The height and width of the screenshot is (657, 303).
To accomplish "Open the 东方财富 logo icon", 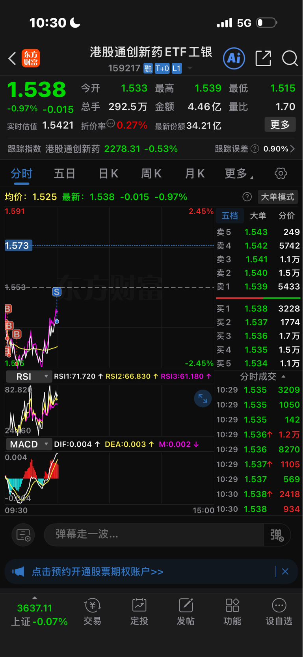I will coord(31,58).
